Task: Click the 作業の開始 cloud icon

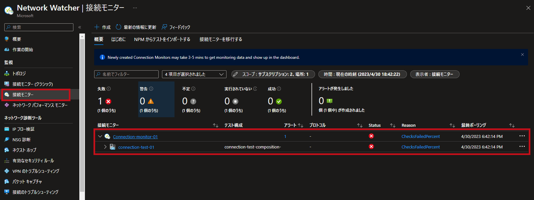Action: [x=7, y=50]
